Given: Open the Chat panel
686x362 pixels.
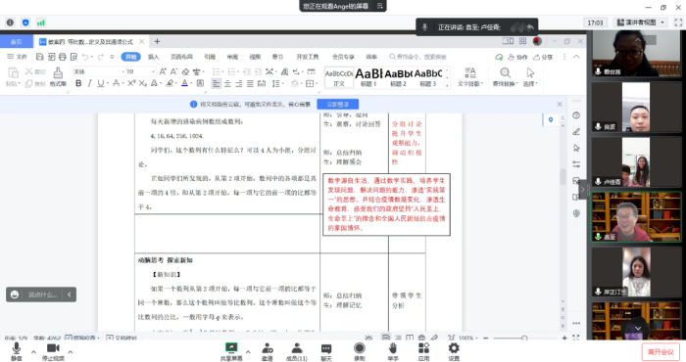Looking at the screenshot, I should coord(326,352).
